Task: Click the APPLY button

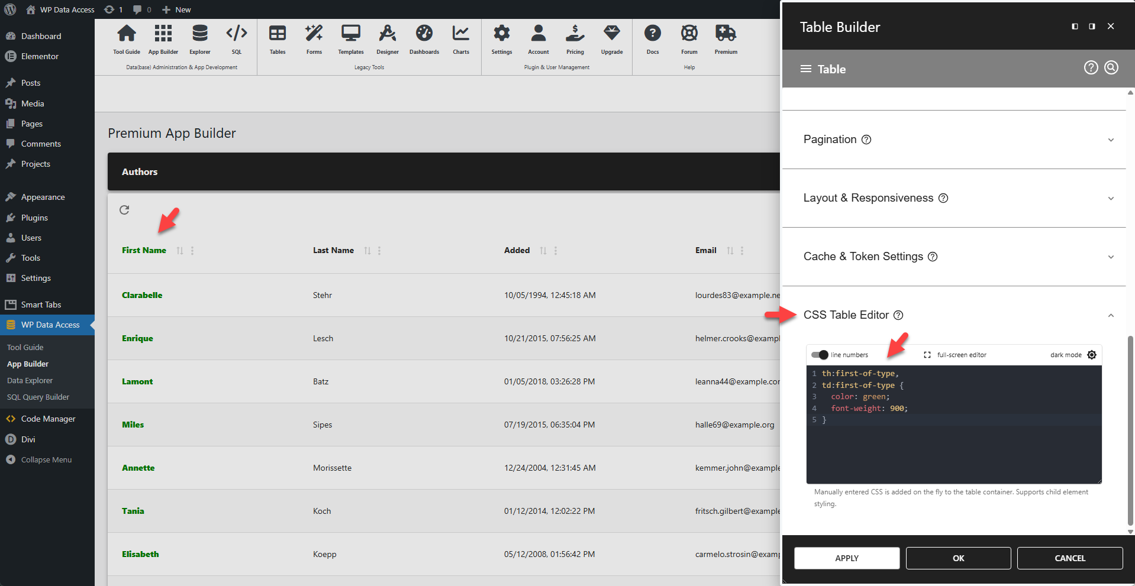Action: (846, 558)
